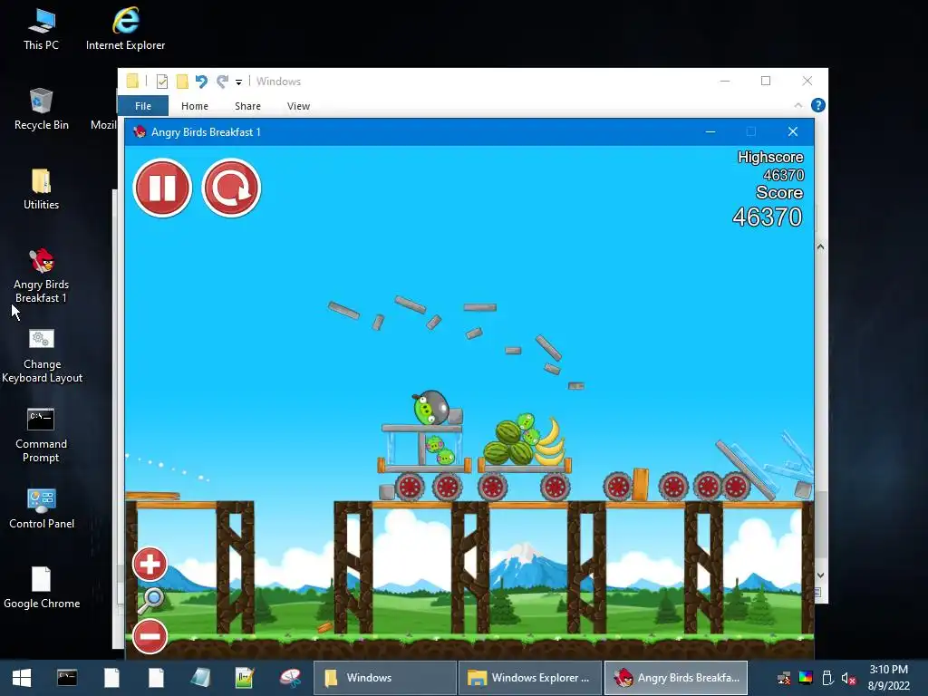Open the File tab in Windows explorer
The width and height of the screenshot is (928, 696).
[143, 106]
